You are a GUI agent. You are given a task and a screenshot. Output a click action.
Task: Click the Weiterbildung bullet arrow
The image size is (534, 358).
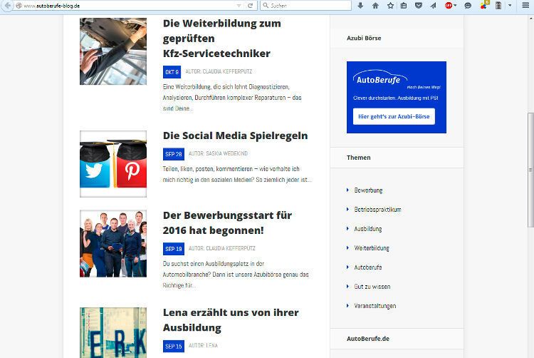(347, 247)
